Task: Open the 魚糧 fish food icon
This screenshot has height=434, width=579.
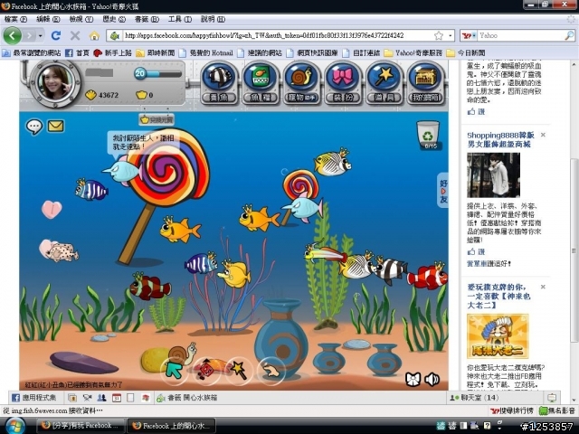Action: click(261, 82)
